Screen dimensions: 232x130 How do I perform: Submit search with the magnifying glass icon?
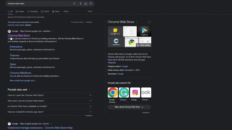(91, 4)
